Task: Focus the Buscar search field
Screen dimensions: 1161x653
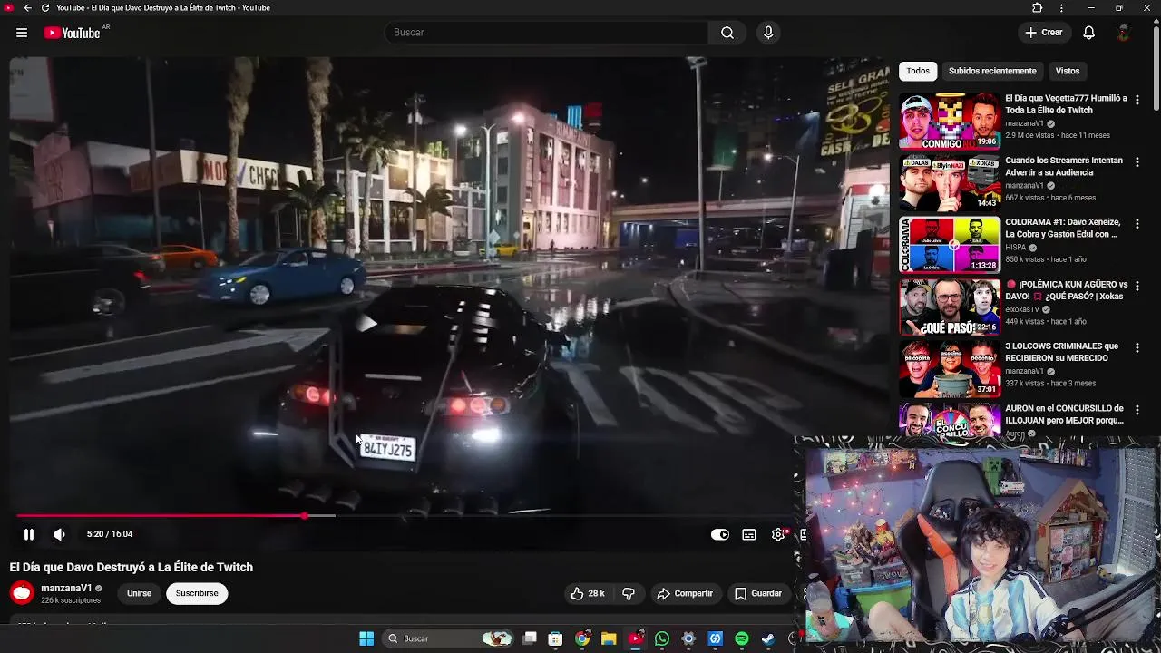Action: (546, 33)
